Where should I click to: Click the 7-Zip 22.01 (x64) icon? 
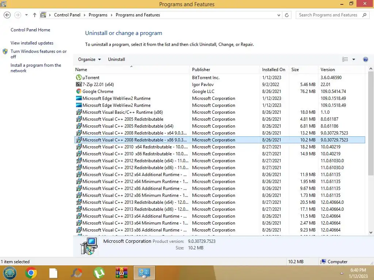coord(79,84)
